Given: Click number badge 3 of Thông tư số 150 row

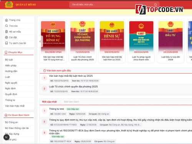Looking at the screenshot, I should [x=45, y=132].
